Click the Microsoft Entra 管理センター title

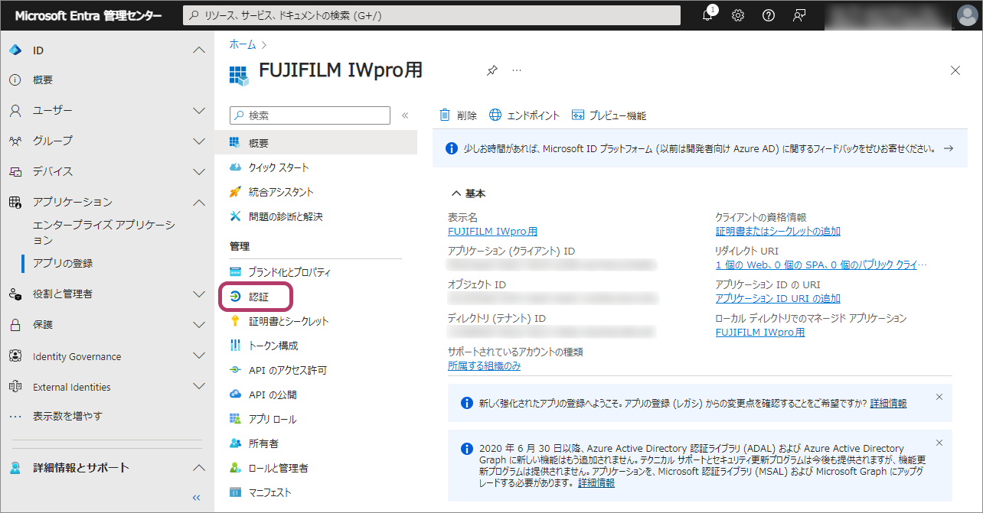[x=89, y=15]
